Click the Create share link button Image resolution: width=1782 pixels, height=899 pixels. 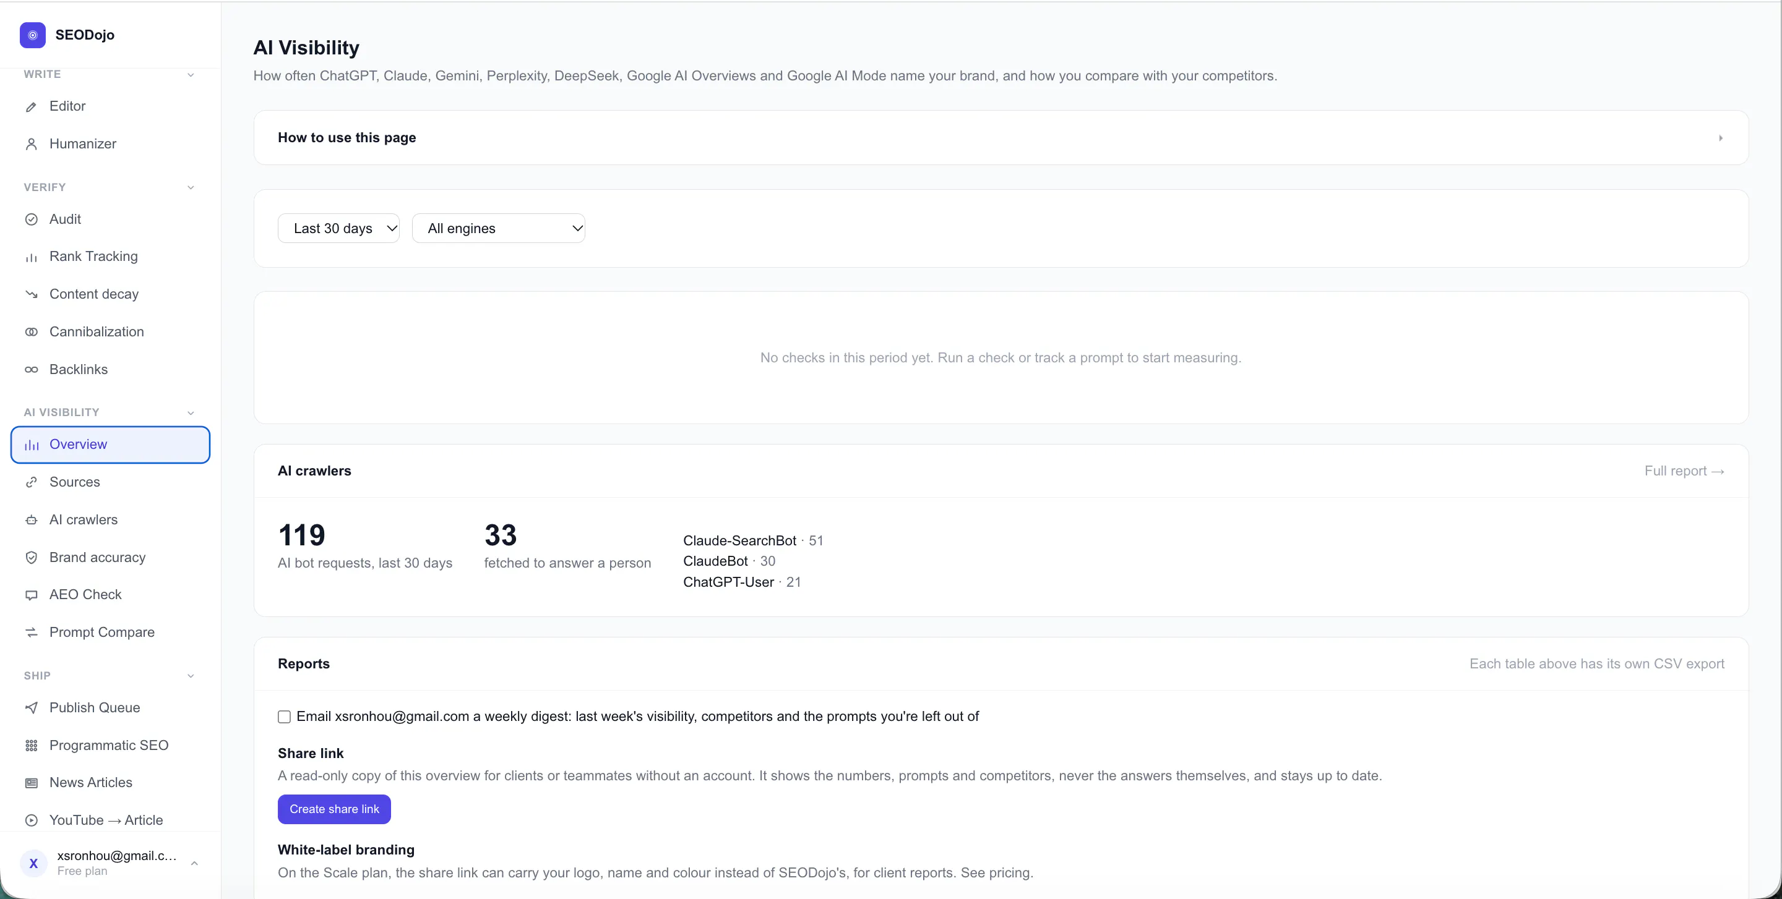[334, 809]
